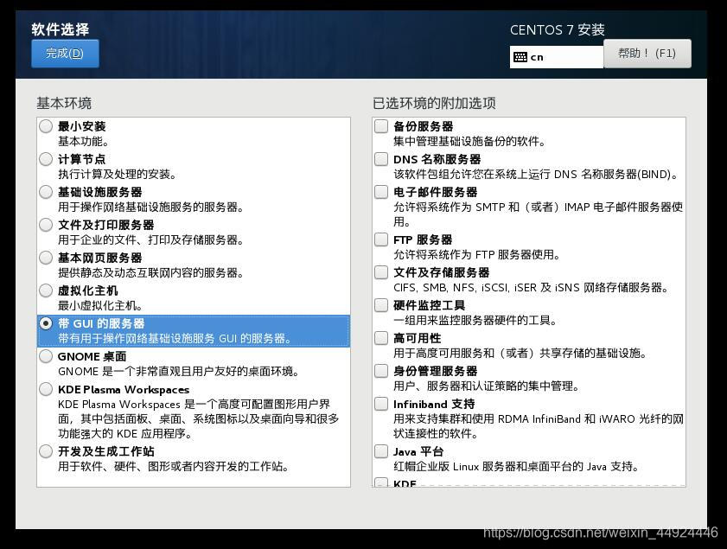Image resolution: width=727 pixels, height=549 pixels.
Task: Check 硬件监控工具 add-on
Action: [x=380, y=304]
